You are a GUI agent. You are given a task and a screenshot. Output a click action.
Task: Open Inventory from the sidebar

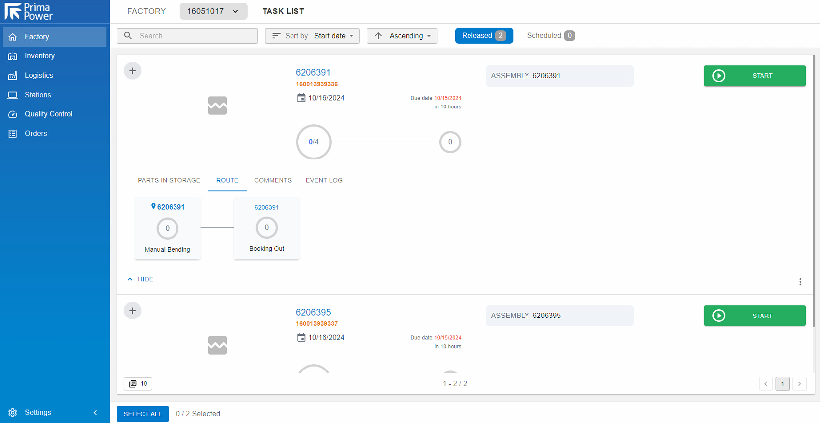point(40,56)
